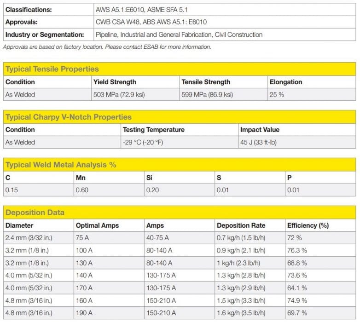Screen dimensions: 360x322
Task: Select the 76.3 % efficiency cell
Action: (x=297, y=250)
